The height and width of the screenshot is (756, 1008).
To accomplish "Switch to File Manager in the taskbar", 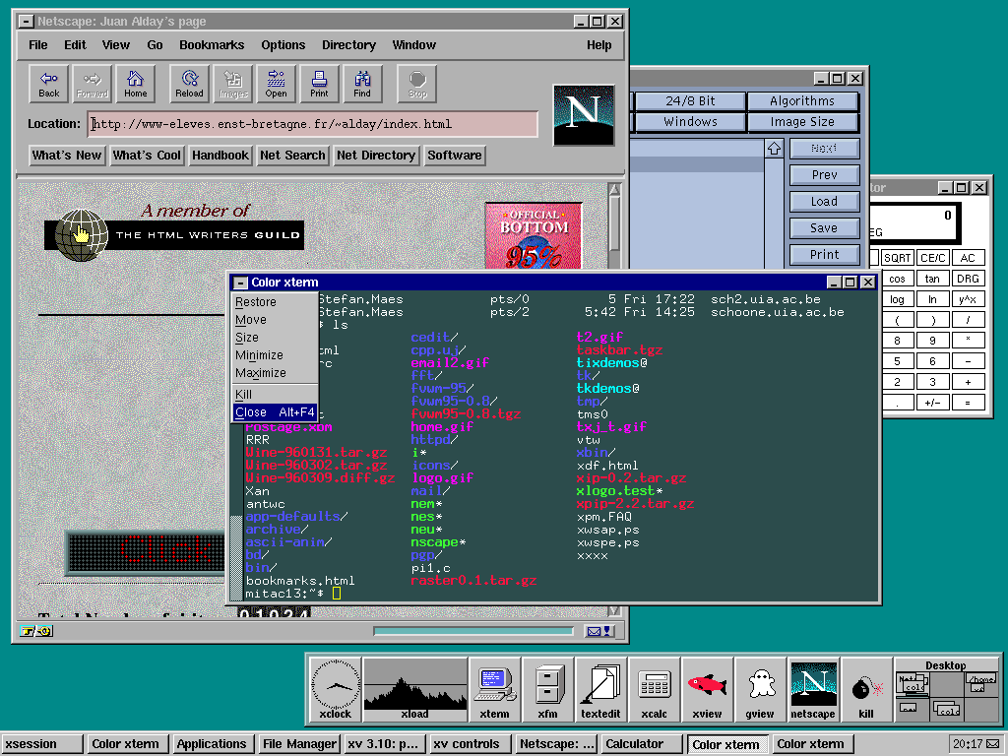I will tap(299, 744).
